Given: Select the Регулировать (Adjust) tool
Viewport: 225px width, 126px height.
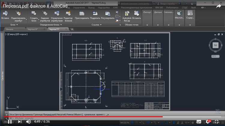Looking at the screenshot, I should (x=108, y=15).
